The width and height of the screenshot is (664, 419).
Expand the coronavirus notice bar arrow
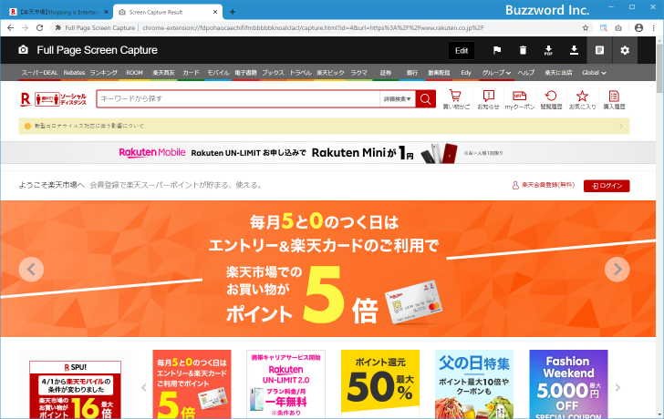(621, 126)
